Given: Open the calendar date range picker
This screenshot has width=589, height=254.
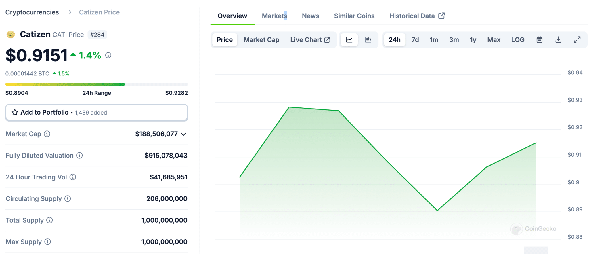Looking at the screenshot, I should click(x=540, y=40).
